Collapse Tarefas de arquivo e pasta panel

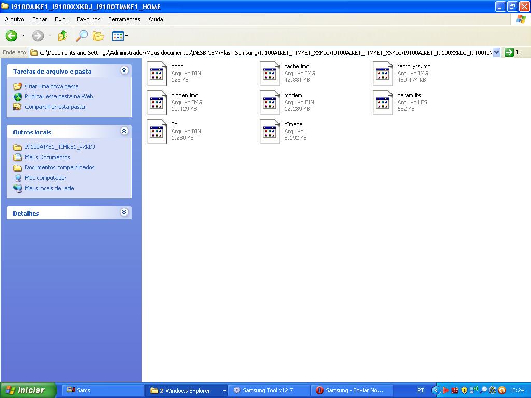(124, 70)
